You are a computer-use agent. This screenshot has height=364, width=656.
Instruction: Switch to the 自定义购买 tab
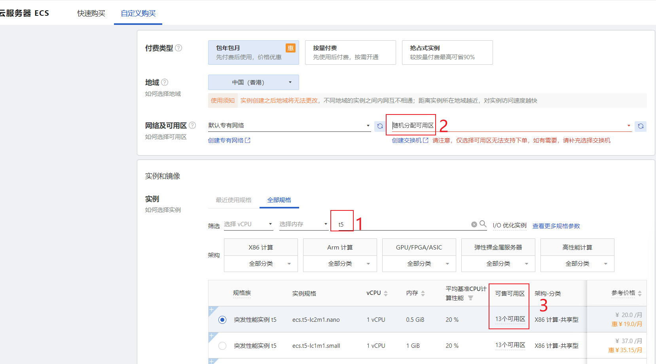tap(138, 13)
